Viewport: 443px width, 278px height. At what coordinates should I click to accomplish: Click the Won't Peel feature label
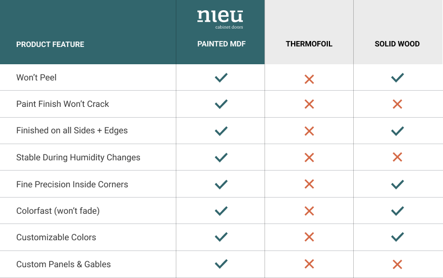click(x=36, y=78)
